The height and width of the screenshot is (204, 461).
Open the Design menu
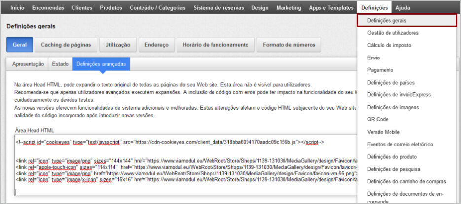pos(260,8)
